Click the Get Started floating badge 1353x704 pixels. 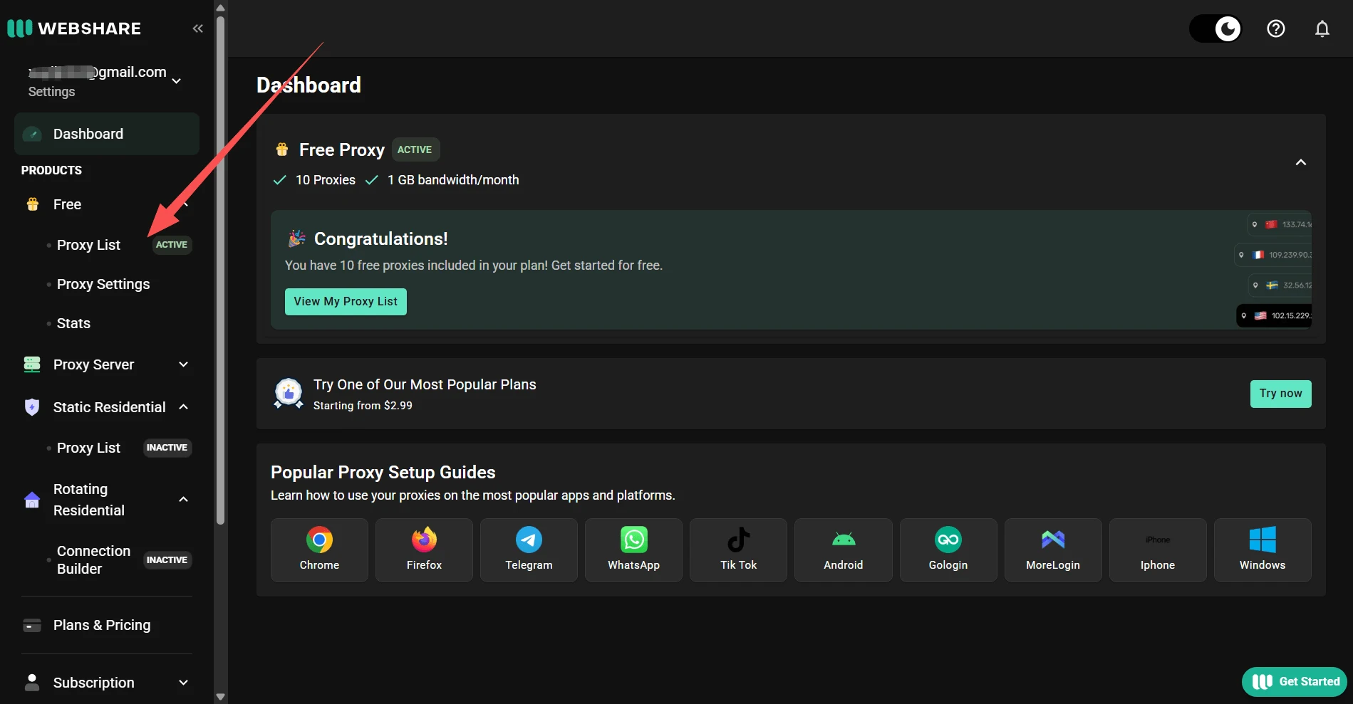(1293, 681)
